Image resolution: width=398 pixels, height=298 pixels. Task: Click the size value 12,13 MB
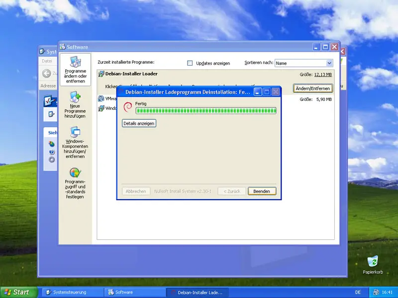[323, 74]
